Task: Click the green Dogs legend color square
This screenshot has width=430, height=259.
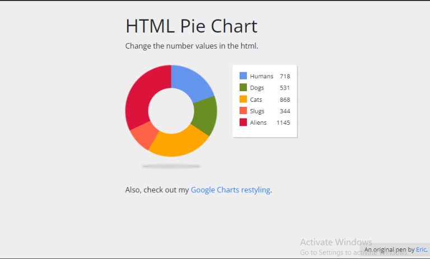Action: coord(243,87)
